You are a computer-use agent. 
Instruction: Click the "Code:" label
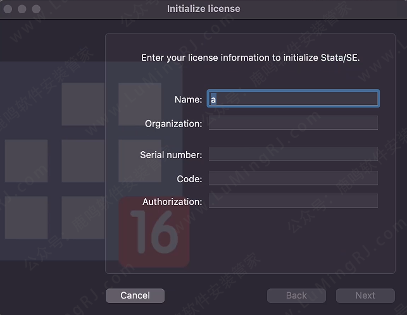tap(189, 179)
